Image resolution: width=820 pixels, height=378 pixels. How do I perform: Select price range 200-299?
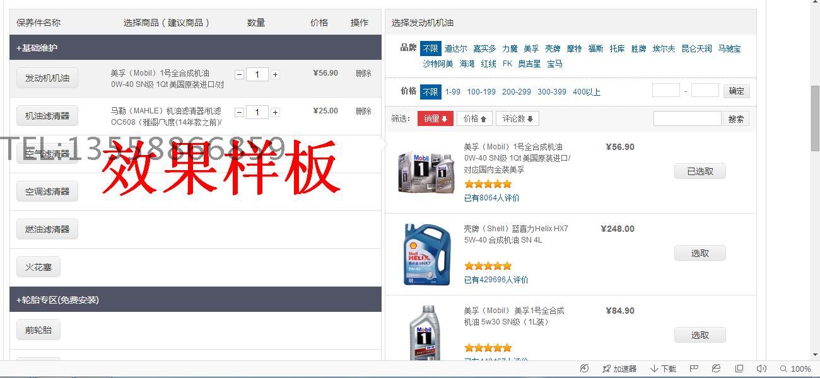(x=517, y=92)
